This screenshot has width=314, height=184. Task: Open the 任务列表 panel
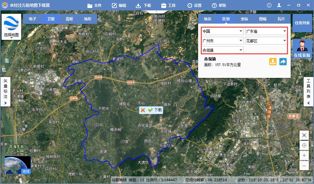(303, 22)
